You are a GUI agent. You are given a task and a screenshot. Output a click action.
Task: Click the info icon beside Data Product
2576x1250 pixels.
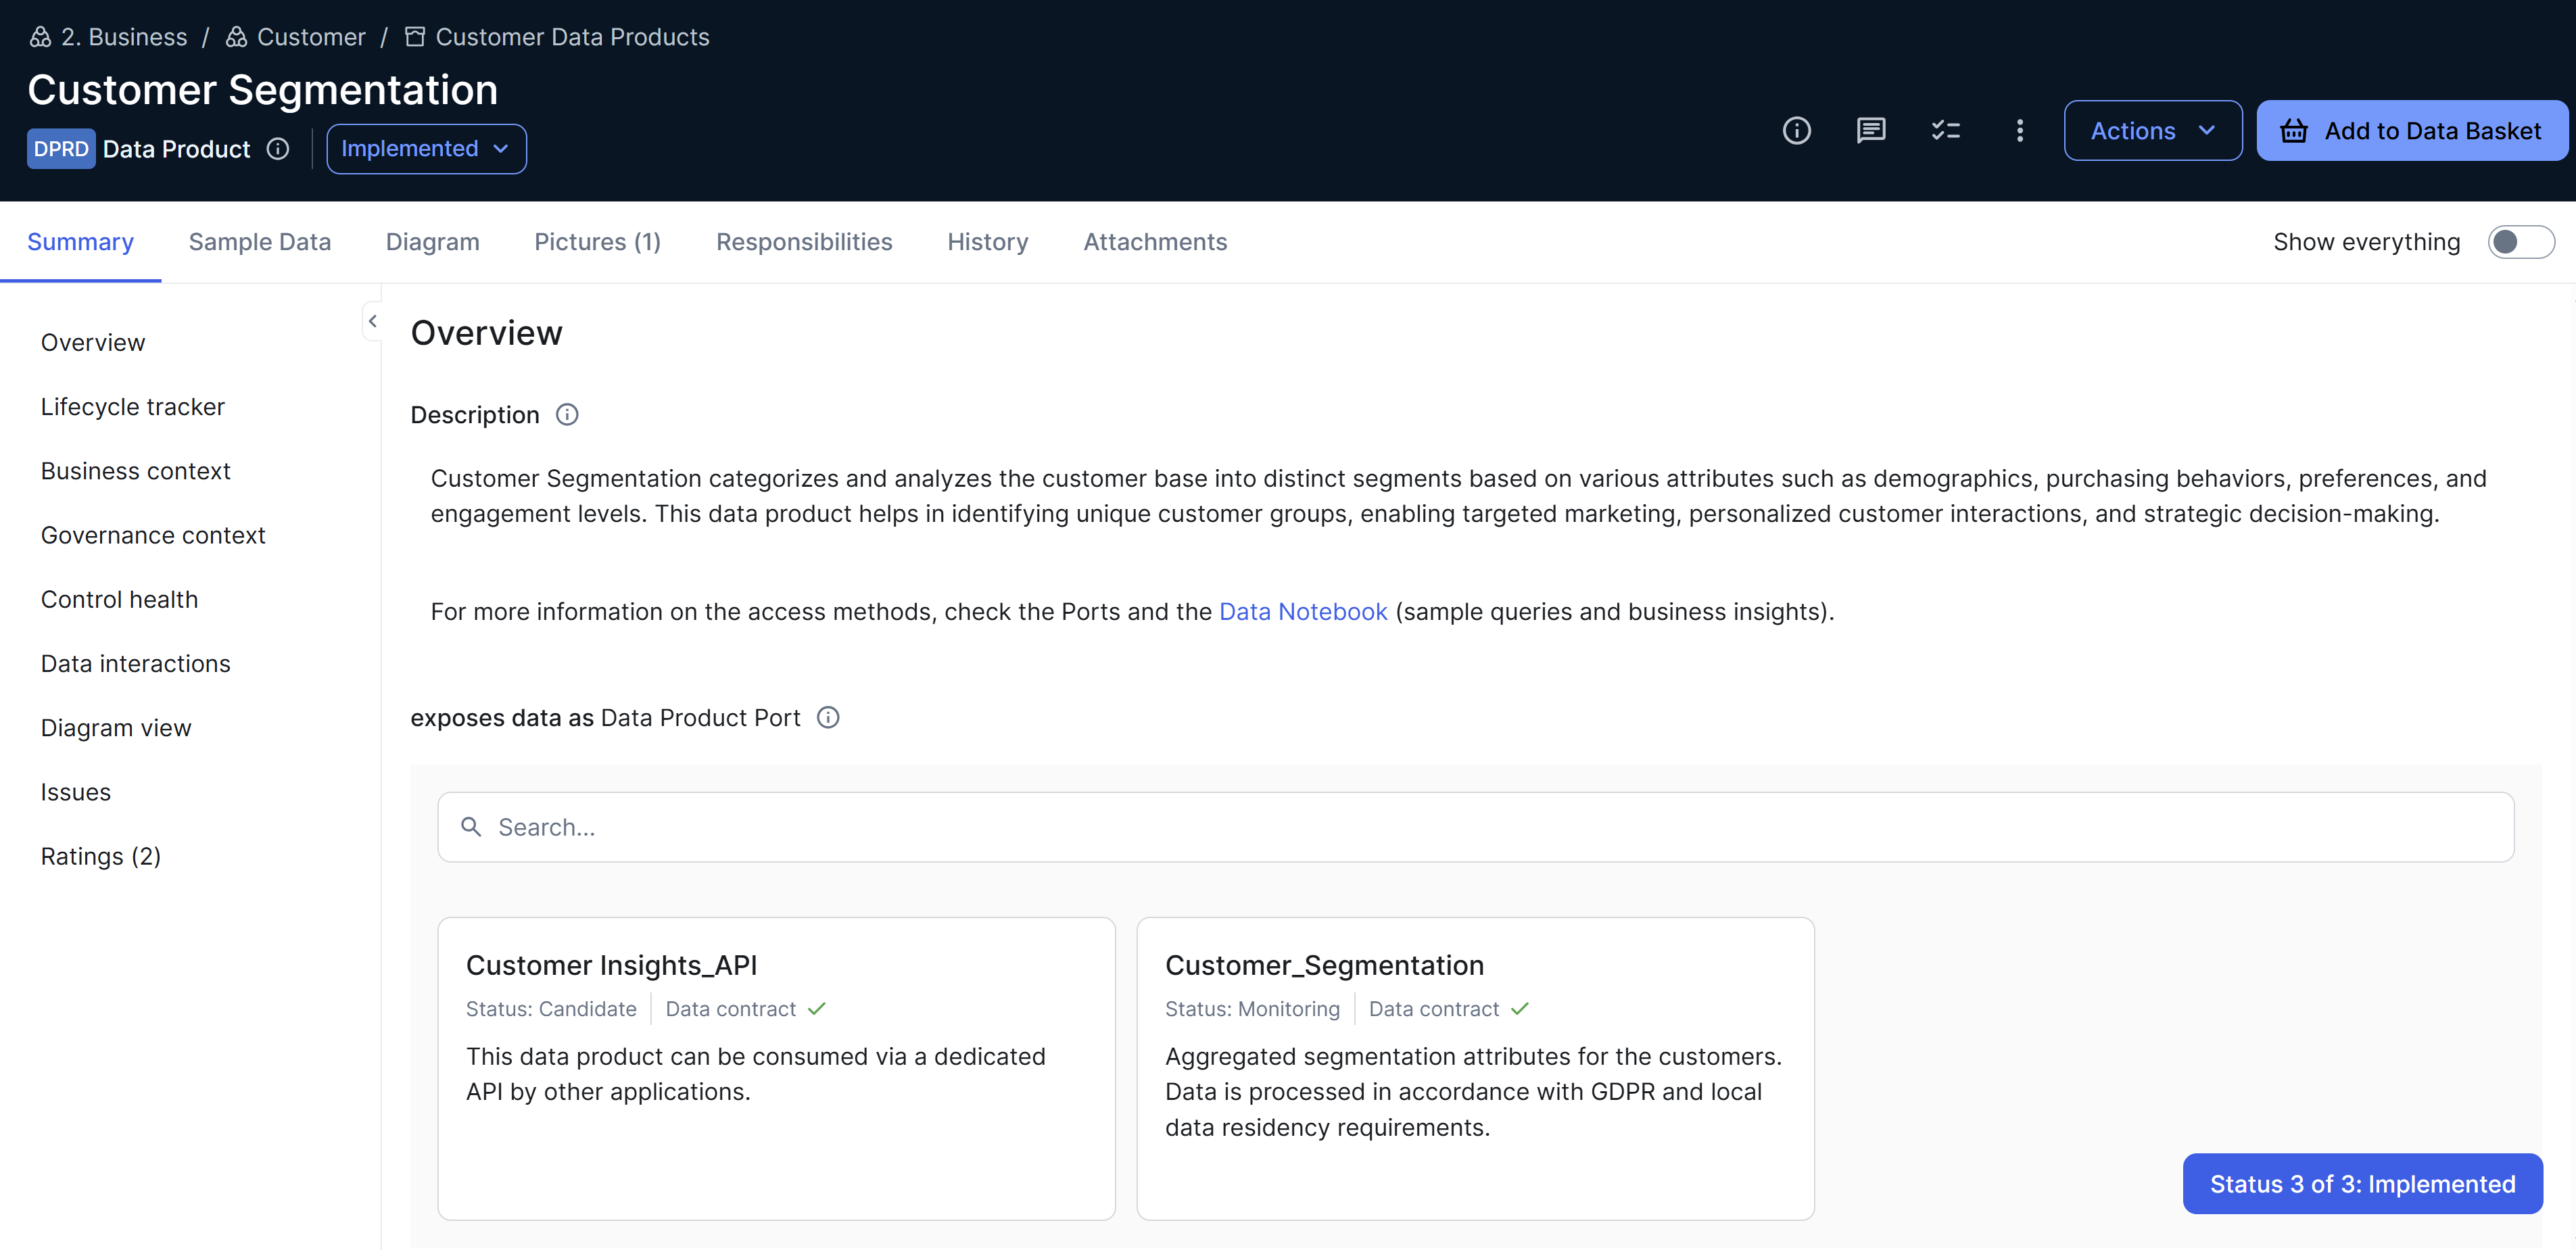point(278,149)
